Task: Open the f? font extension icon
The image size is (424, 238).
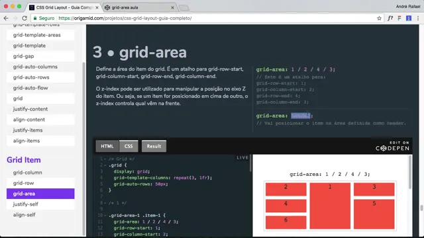Action: click(x=390, y=19)
